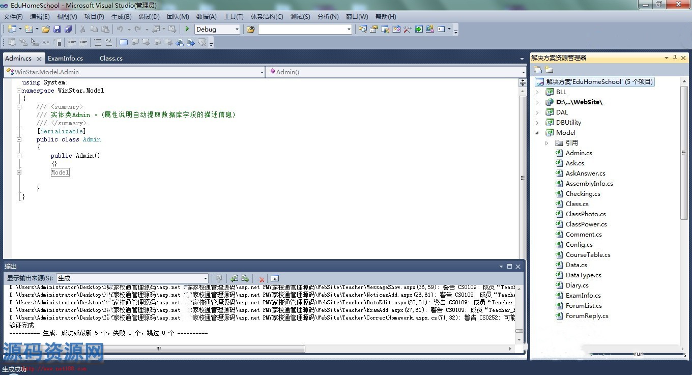
Task: Switch to the Class.cs editor tab
Action: [111, 58]
